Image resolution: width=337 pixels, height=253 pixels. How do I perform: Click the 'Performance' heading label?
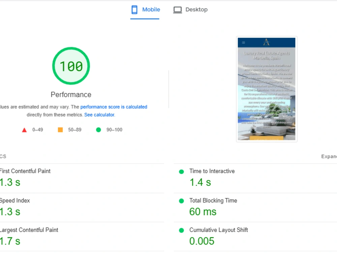pos(71,95)
